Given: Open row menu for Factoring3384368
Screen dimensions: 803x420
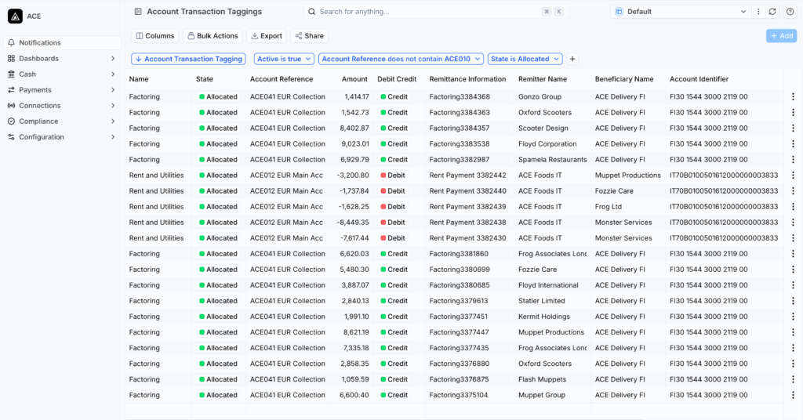Looking at the screenshot, I should (x=793, y=96).
